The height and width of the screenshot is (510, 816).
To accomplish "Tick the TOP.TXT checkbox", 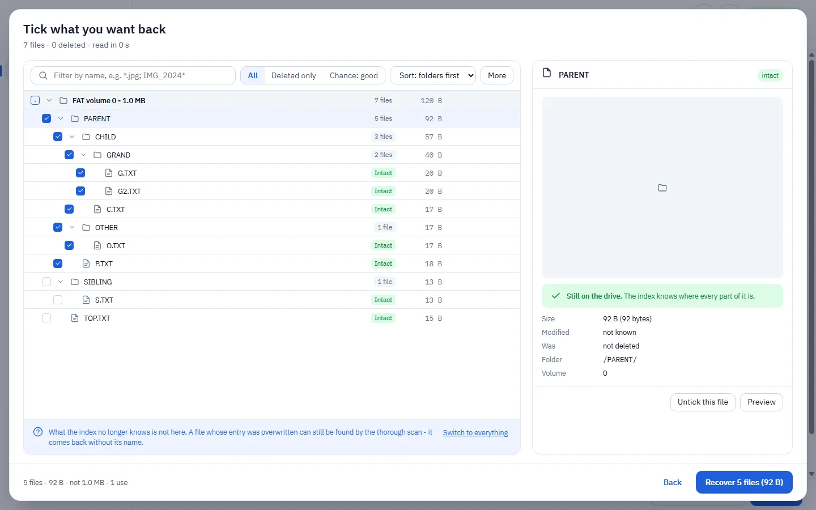I will 46,318.
